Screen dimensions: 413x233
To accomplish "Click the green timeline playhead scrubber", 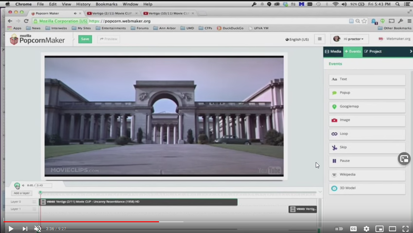I will (x=40, y=192).
